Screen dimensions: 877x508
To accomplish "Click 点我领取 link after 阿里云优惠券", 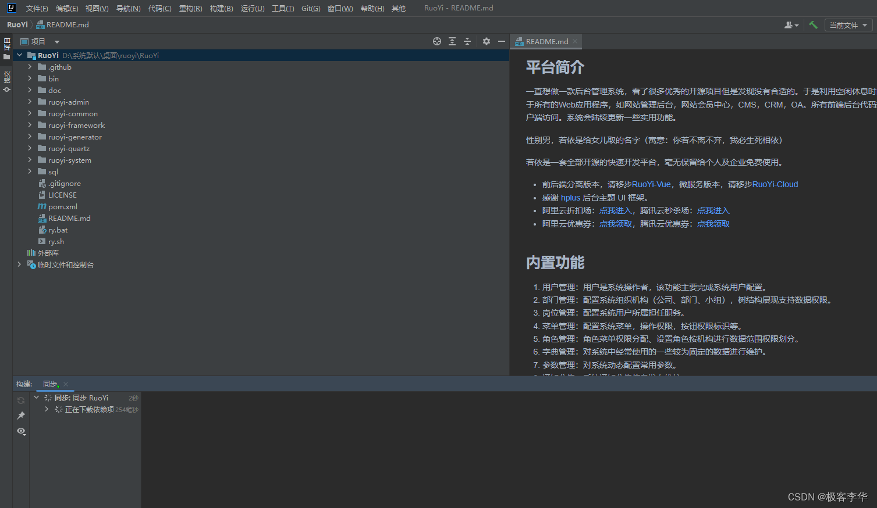I will coord(615,224).
